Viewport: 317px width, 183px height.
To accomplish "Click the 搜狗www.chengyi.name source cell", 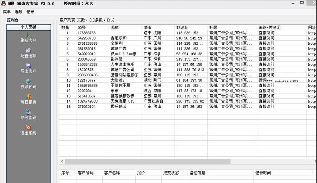I will [278, 80].
